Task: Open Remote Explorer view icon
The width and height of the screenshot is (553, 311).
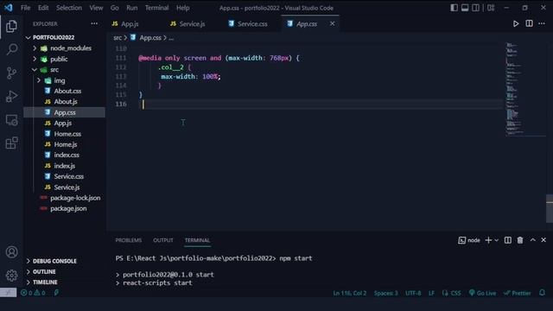Action: click(11, 120)
